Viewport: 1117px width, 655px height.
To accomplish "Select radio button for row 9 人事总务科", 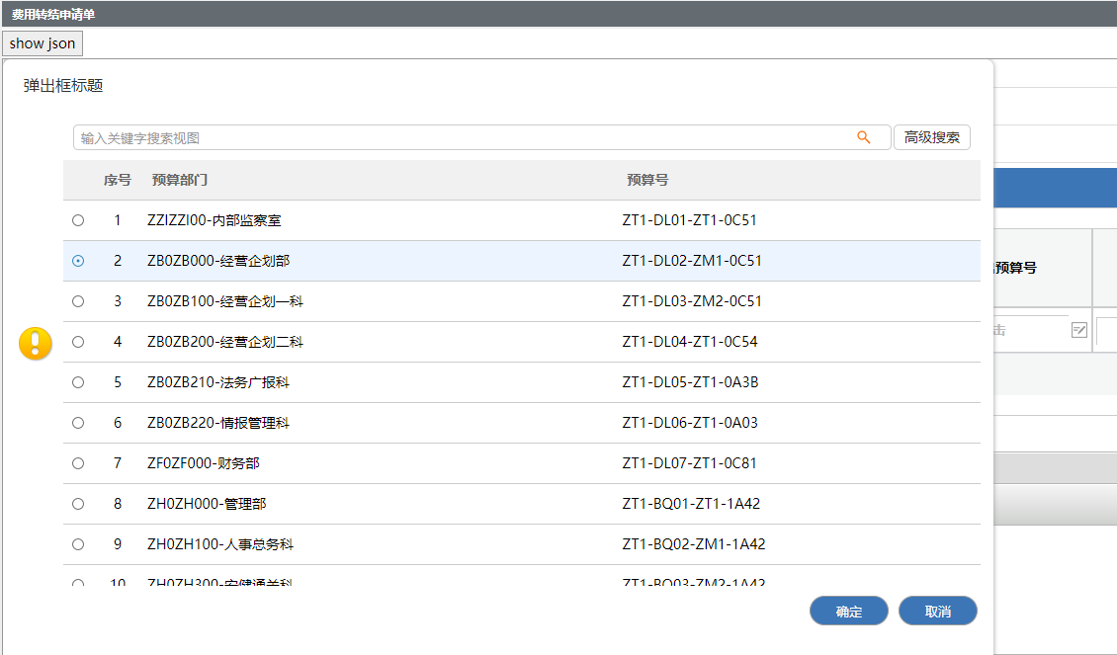I will point(78,544).
